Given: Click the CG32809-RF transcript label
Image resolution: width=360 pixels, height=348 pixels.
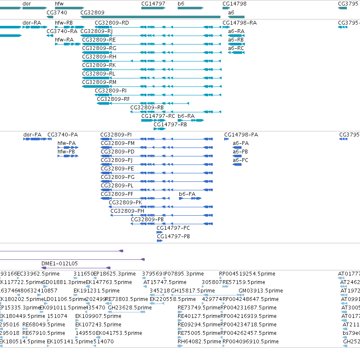Looking at the screenshot, I should coord(113,99).
